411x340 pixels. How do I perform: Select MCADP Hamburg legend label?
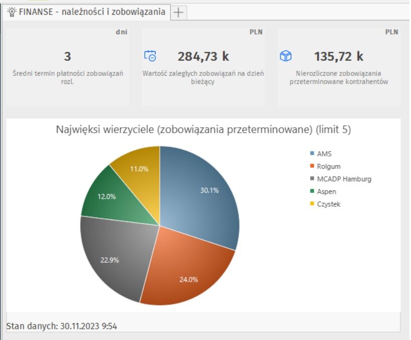344,179
